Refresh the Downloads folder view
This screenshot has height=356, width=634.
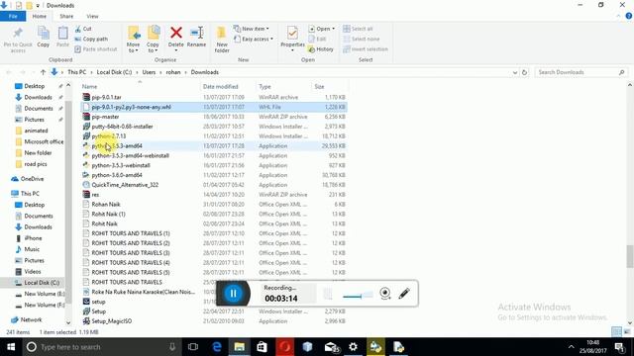(x=524, y=72)
